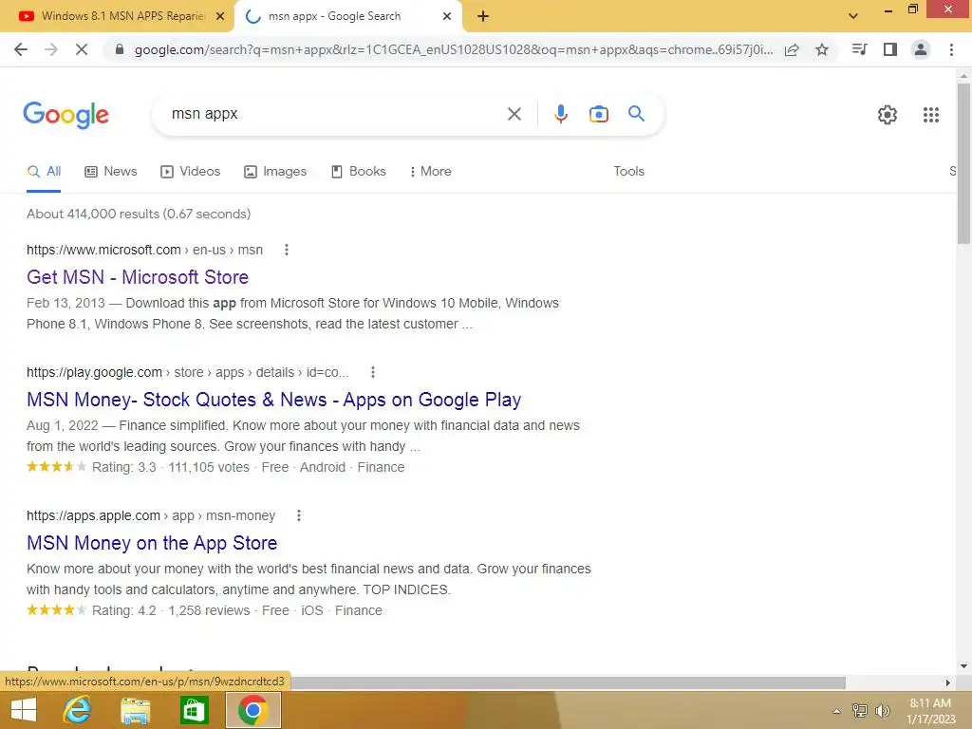The image size is (972, 729).
Task: Close the Windows 8.1 MSN APPS tab
Action: pyautogui.click(x=220, y=16)
